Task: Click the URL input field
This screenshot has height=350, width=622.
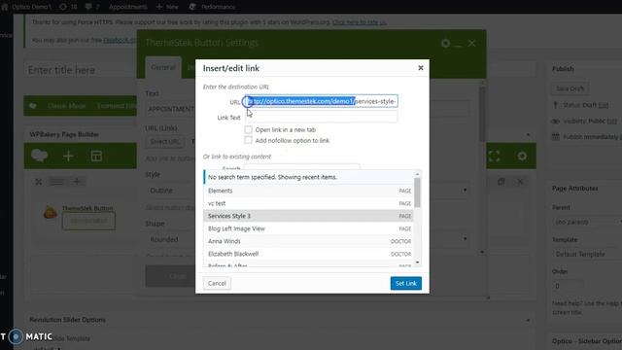Action: point(322,101)
